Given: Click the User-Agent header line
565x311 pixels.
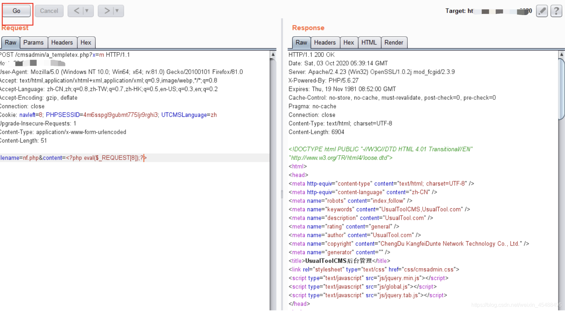Looking at the screenshot, I should pyautogui.click(x=121, y=72).
